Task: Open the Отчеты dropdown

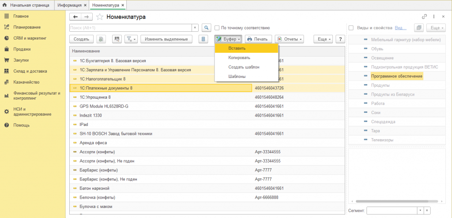Action: click(x=290, y=39)
